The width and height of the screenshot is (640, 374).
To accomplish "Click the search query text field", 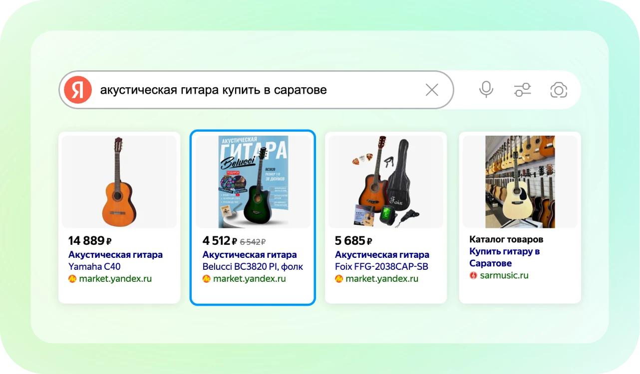I will pos(250,90).
